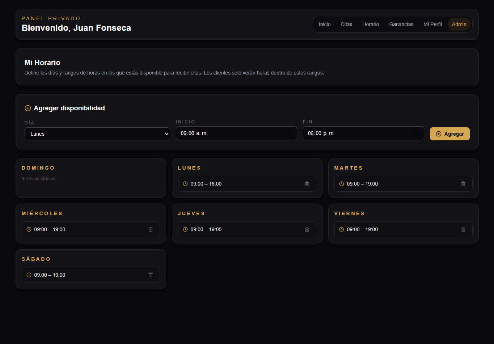Click the Viernes card heading
Screen dimensions: 494x344
[349, 213]
